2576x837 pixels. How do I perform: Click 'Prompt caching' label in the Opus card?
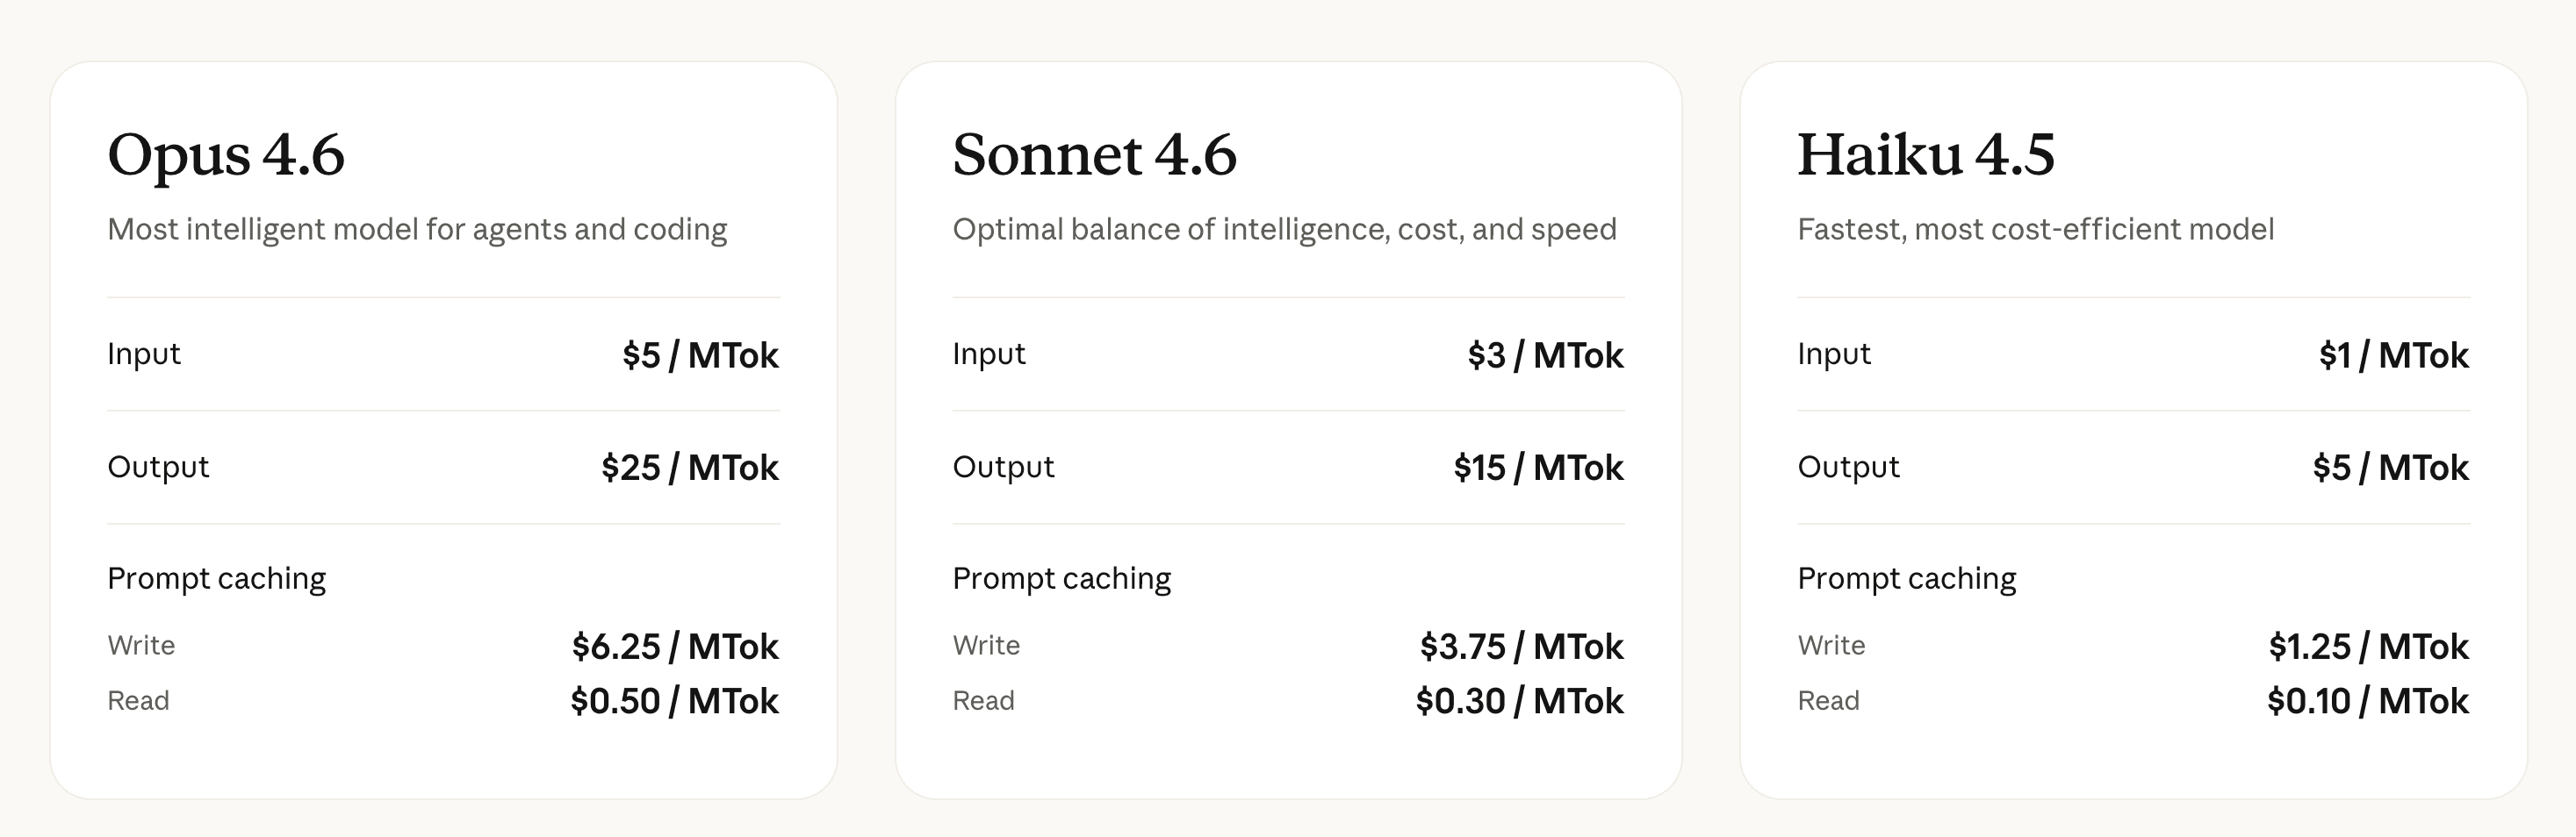click(216, 578)
